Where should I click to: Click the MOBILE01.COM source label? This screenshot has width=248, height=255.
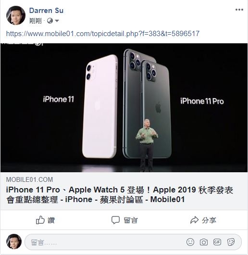coord(29,180)
